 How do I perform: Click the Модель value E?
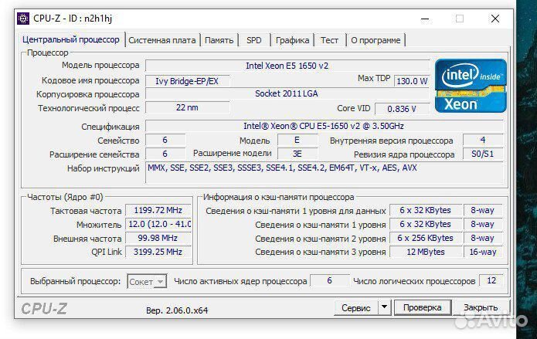coord(297,140)
